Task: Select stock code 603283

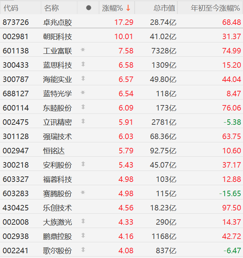Action: click(16, 194)
